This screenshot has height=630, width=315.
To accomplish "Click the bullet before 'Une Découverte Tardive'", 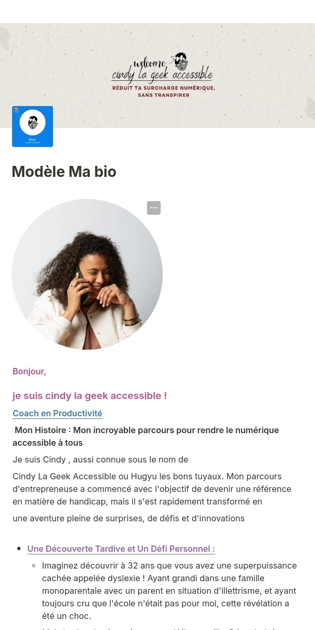I will pyautogui.click(x=19, y=549).
